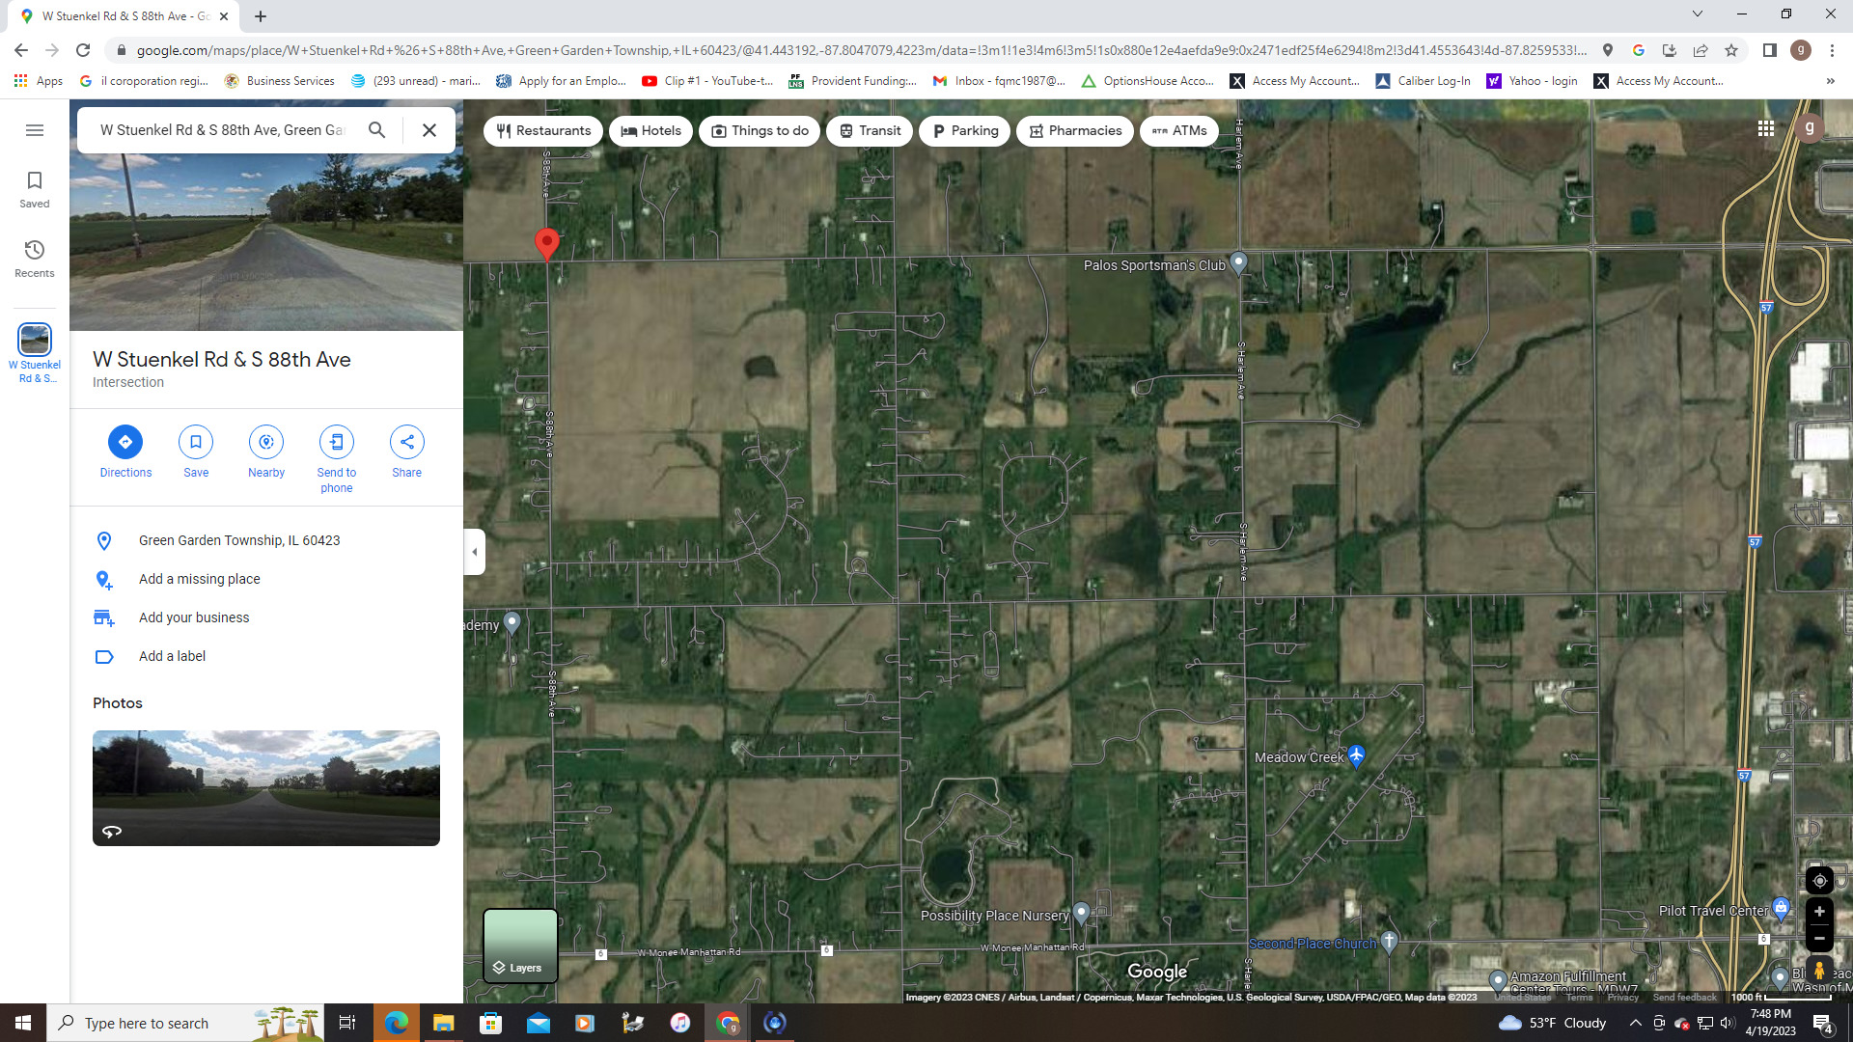Click the Street View Pegman
Viewport: 1853px width, 1042px height.
pyautogui.click(x=1819, y=971)
